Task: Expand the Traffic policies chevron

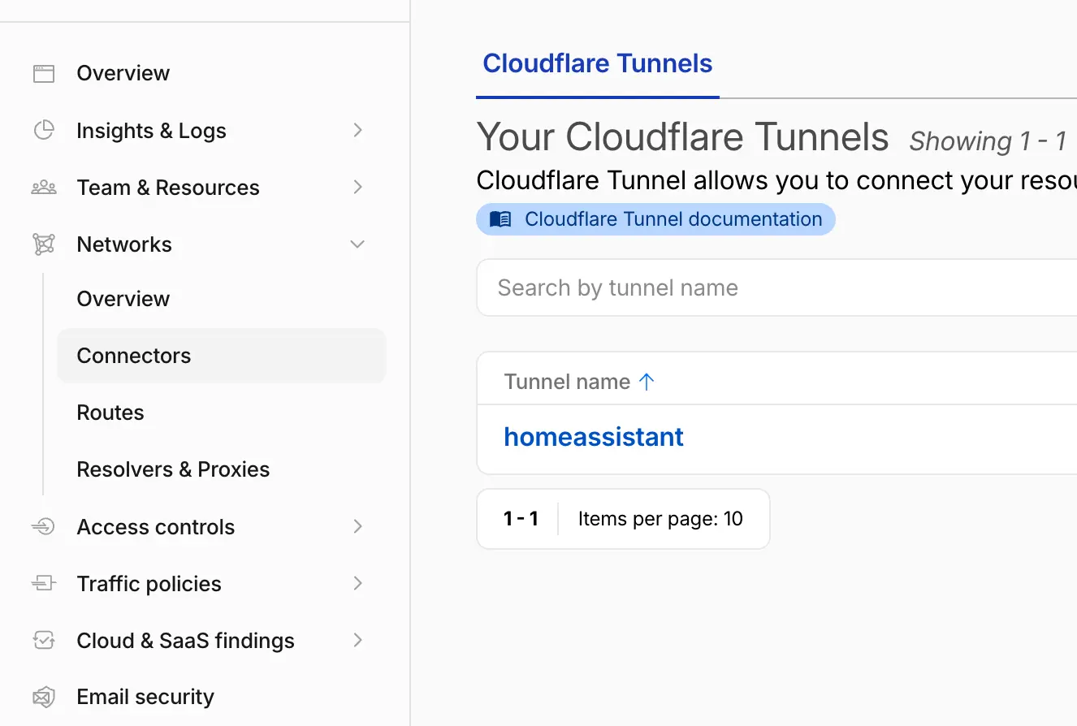Action: click(x=357, y=583)
